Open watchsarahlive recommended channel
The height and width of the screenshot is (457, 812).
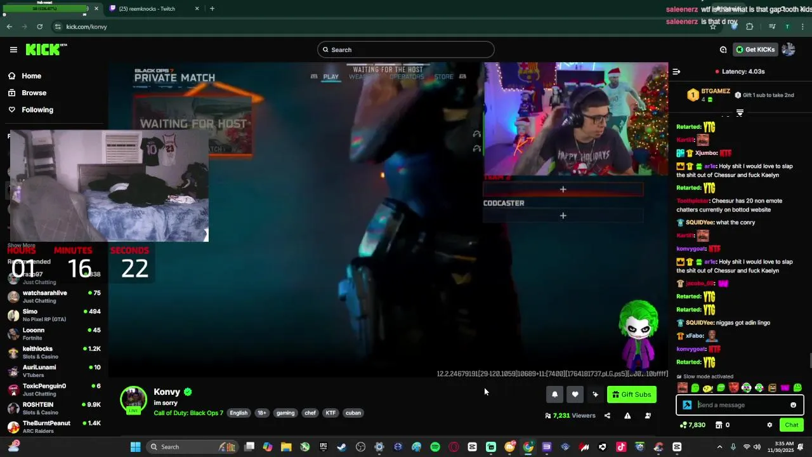(x=54, y=296)
